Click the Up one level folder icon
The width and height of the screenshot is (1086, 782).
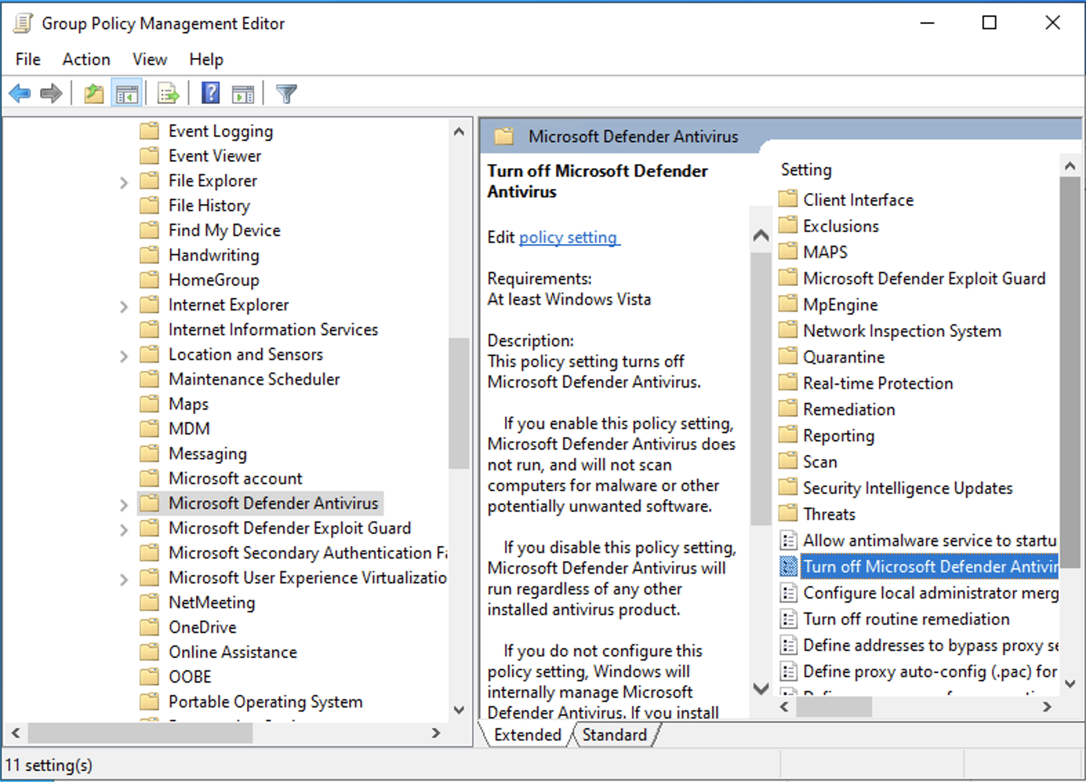(x=93, y=93)
